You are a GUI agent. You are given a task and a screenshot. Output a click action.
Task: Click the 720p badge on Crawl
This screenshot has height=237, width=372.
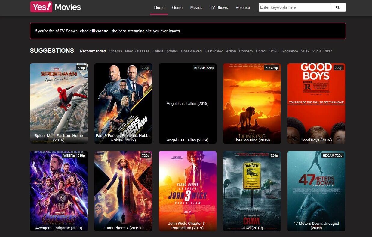(x=274, y=156)
